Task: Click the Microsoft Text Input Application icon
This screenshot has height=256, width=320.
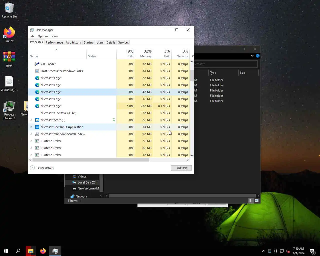Action: click(37, 127)
